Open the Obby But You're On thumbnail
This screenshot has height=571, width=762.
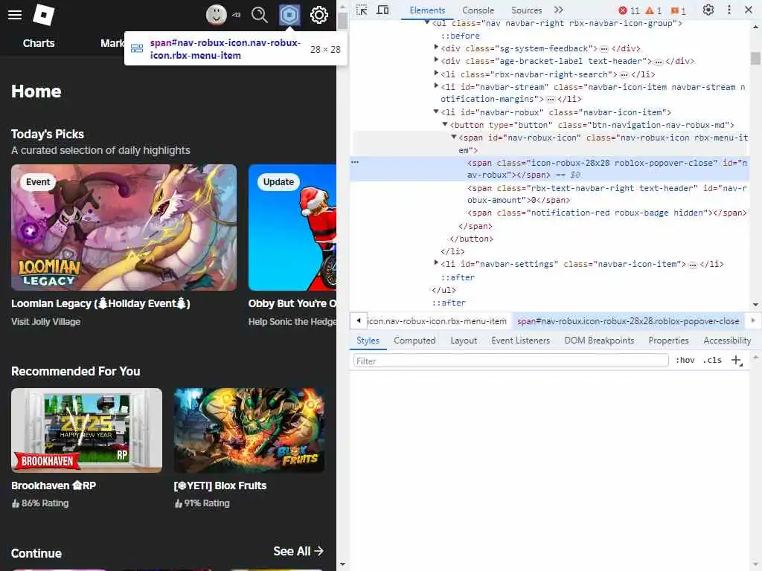[x=292, y=228]
